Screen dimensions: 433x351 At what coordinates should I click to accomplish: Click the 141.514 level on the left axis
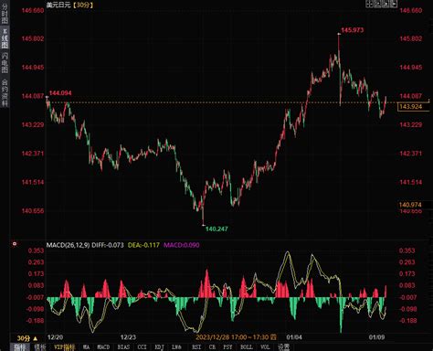[33, 182]
